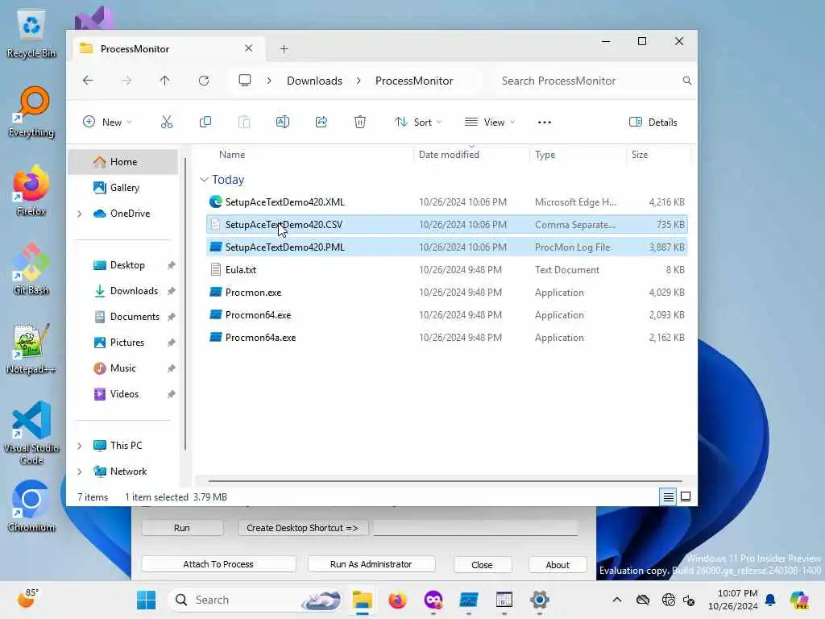Click the Cut scissors icon in toolbar

point(166,123)
